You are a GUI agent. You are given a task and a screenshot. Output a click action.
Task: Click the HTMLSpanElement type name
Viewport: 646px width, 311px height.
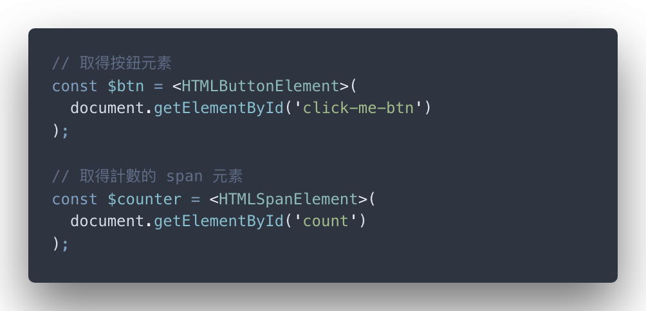288,200
